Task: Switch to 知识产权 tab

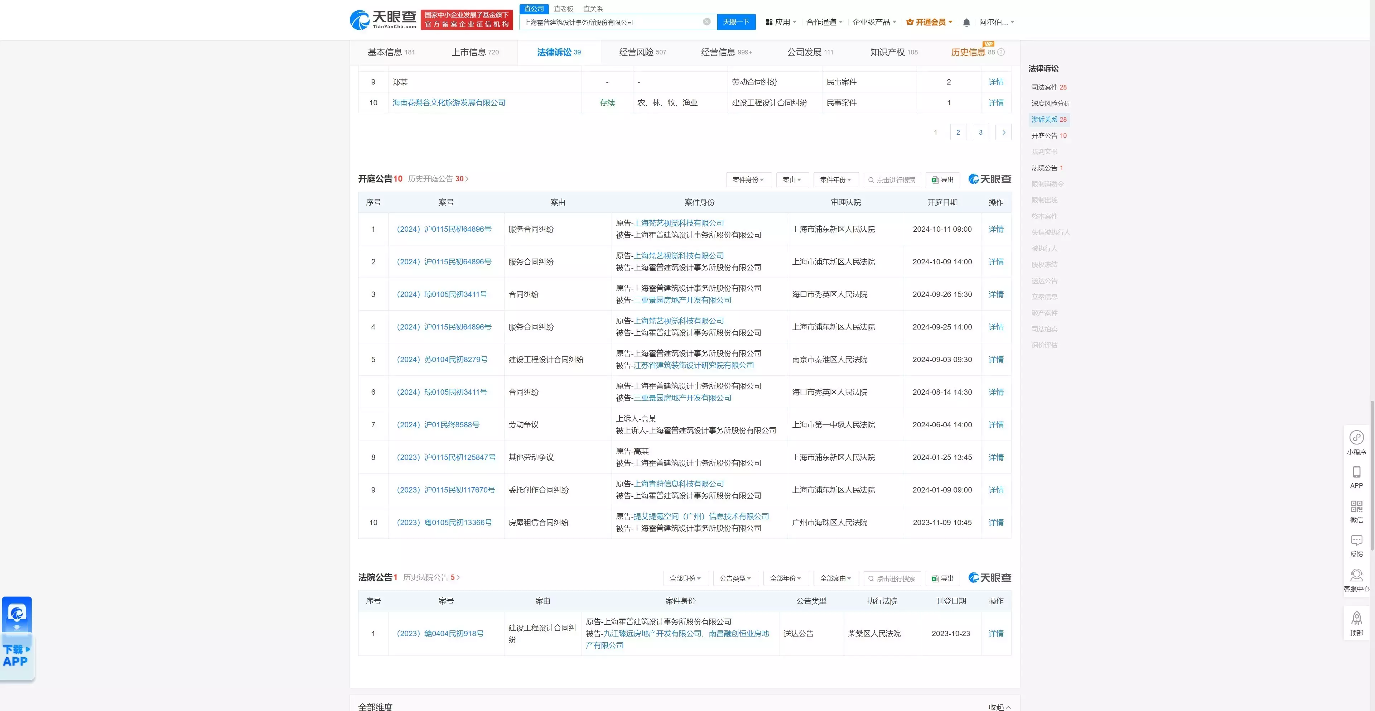Action: coord(893,52)
